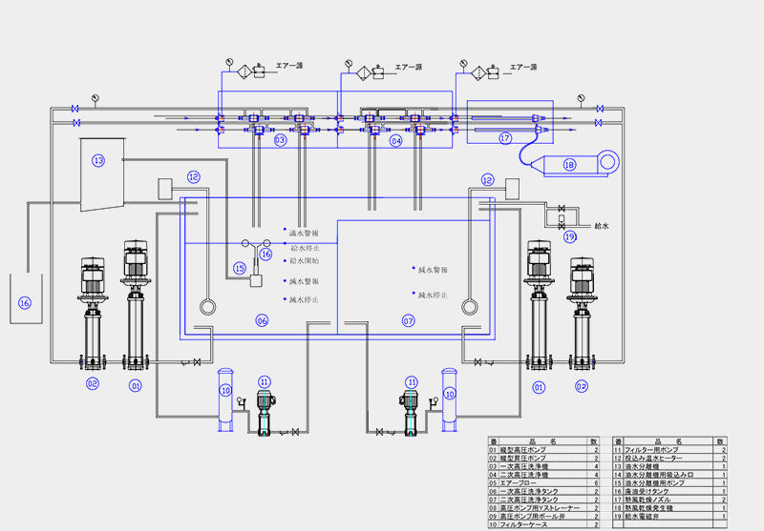Click parts list row 03 一次高圧洗浄機
Image resolution: width=764 pixels, height=531 pixels.
(543, 467)
